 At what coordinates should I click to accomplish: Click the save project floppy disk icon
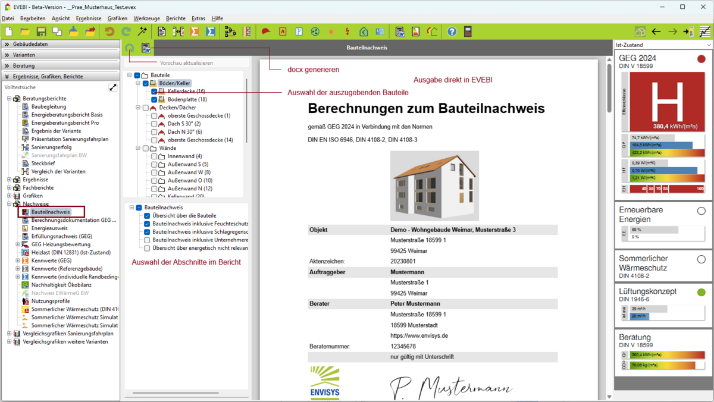[41, 32]
